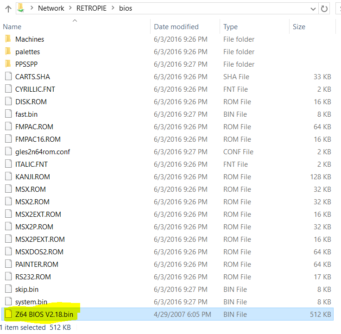Select CARTS.SHA file name
This screenshot has height=334, width=341.
tap(32, 77)
